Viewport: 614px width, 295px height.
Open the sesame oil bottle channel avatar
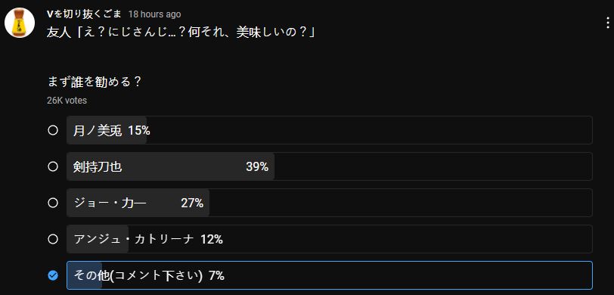click(x=20, y=23)
